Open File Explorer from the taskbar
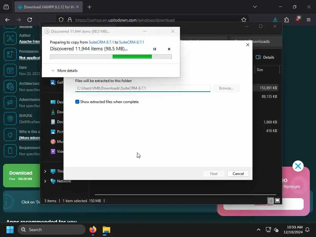 coord(106,230)
